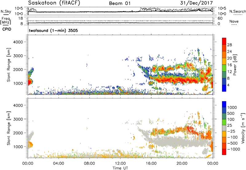The width and height of the screenshot is (246, 170).
Task: Click the "04:00" time tick label
Action: point(58,164)
